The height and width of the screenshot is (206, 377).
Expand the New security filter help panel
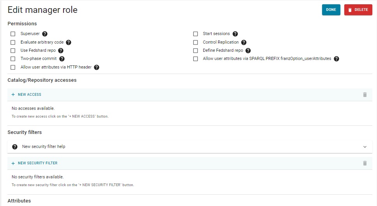(x=44, y=147)
